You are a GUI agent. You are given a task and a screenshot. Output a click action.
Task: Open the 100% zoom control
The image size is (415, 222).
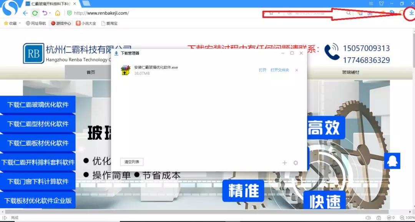pyautogui.click(x=407, y=218)
